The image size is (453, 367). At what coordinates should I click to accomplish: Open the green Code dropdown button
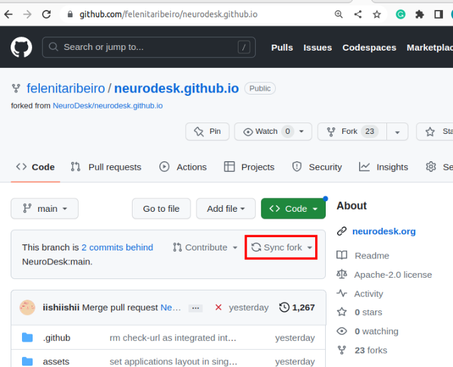(x=293, y=208)
